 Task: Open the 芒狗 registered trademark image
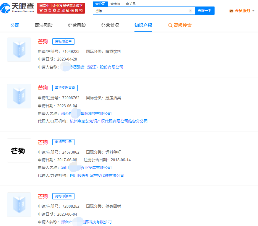[19, 150]
